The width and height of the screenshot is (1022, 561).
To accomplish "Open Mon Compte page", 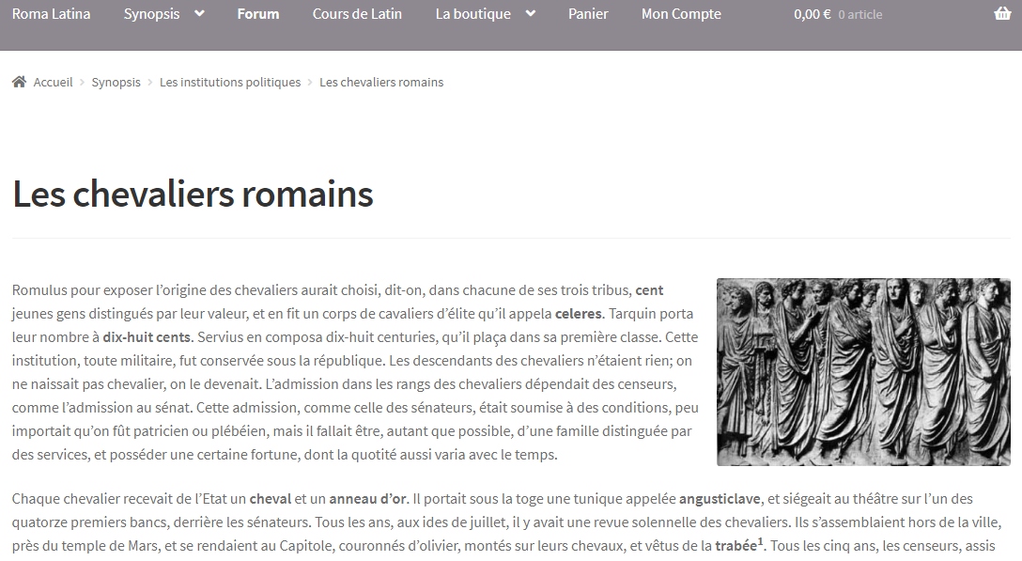I will pos(681,14).
